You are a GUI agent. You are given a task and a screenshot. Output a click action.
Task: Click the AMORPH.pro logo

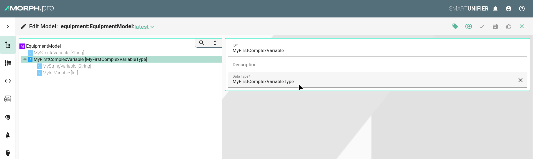[29, 9]
